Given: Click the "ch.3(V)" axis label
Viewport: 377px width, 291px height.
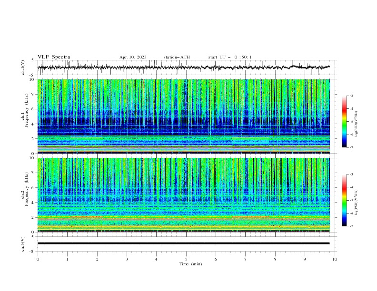Looking at the screenshot, I should 23,244.
